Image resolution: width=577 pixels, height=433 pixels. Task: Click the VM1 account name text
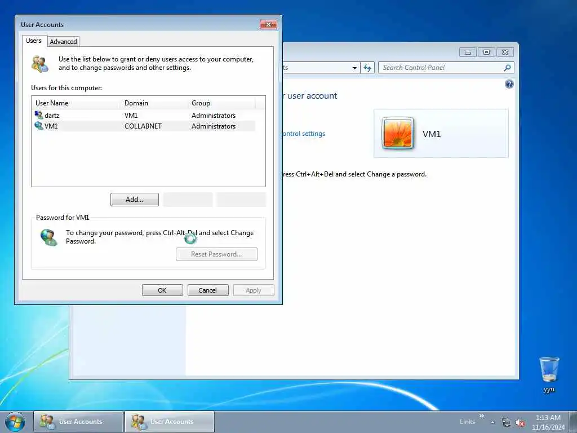pos(432,134)
